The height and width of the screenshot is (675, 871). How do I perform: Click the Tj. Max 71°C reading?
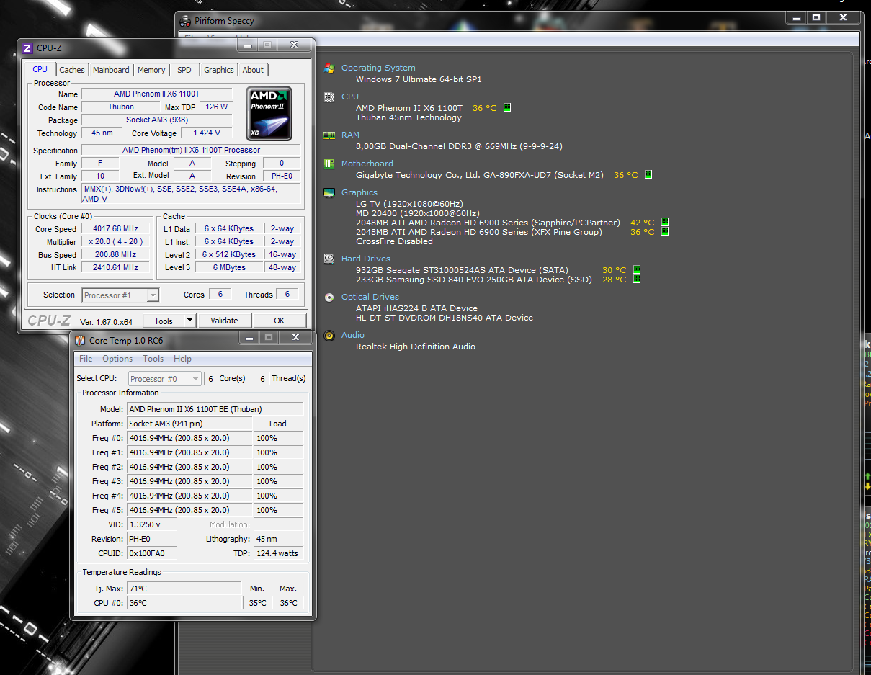pyautogui.click(x=184, y=589)
